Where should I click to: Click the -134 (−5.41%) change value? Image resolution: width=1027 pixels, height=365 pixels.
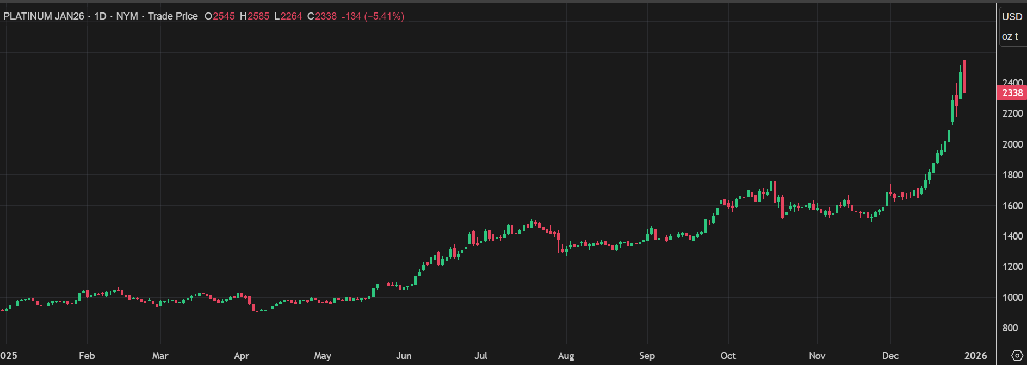pos(373,16)
